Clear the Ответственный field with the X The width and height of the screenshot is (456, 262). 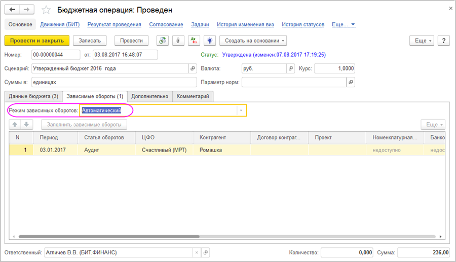(196, 252)
